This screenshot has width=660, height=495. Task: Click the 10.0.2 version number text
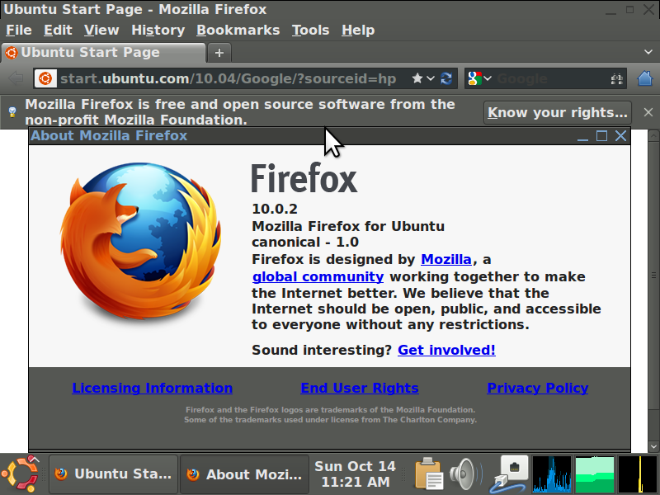tap(275, 210)
